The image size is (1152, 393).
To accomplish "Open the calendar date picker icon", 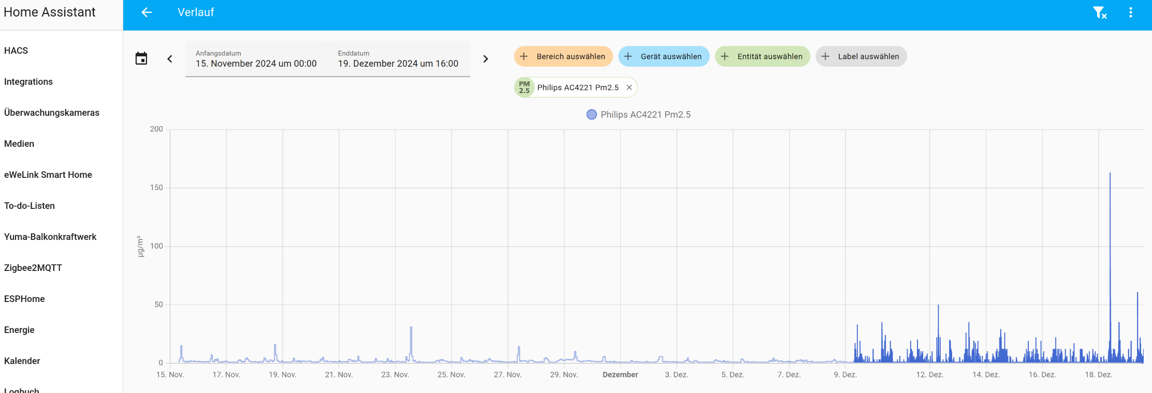I will pyautogui.click(x=141, y=58).
